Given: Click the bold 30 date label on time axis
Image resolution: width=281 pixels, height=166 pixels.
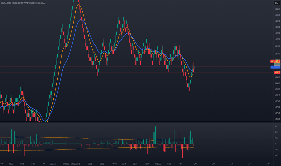Looking at the screenshot, I should point(43,164).
